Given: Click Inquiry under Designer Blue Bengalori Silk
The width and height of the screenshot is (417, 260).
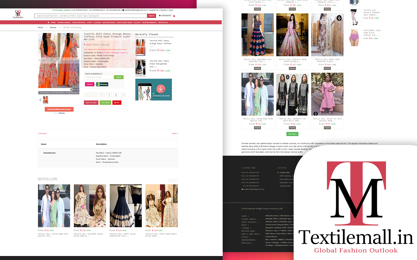Looking at the screenshot, I should coord(257,68).
